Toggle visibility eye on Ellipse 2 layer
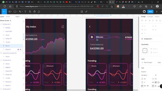 21,50
